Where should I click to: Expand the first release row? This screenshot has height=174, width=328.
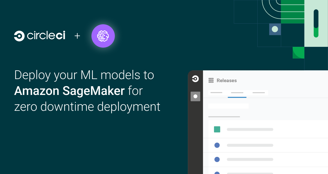pyautogui.click(x=250, y=129)
